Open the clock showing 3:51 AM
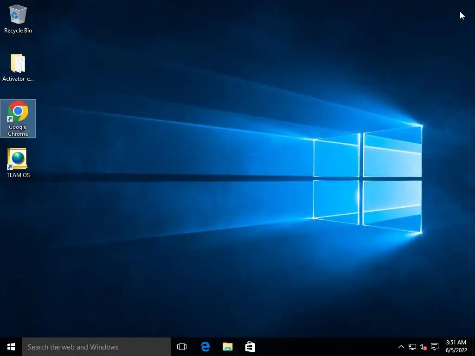The width and height of the screenshot is (475, 356). (x=456, y=347)
